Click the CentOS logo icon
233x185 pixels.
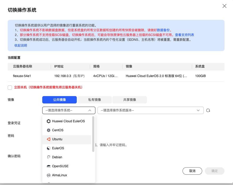pos(49,130)
